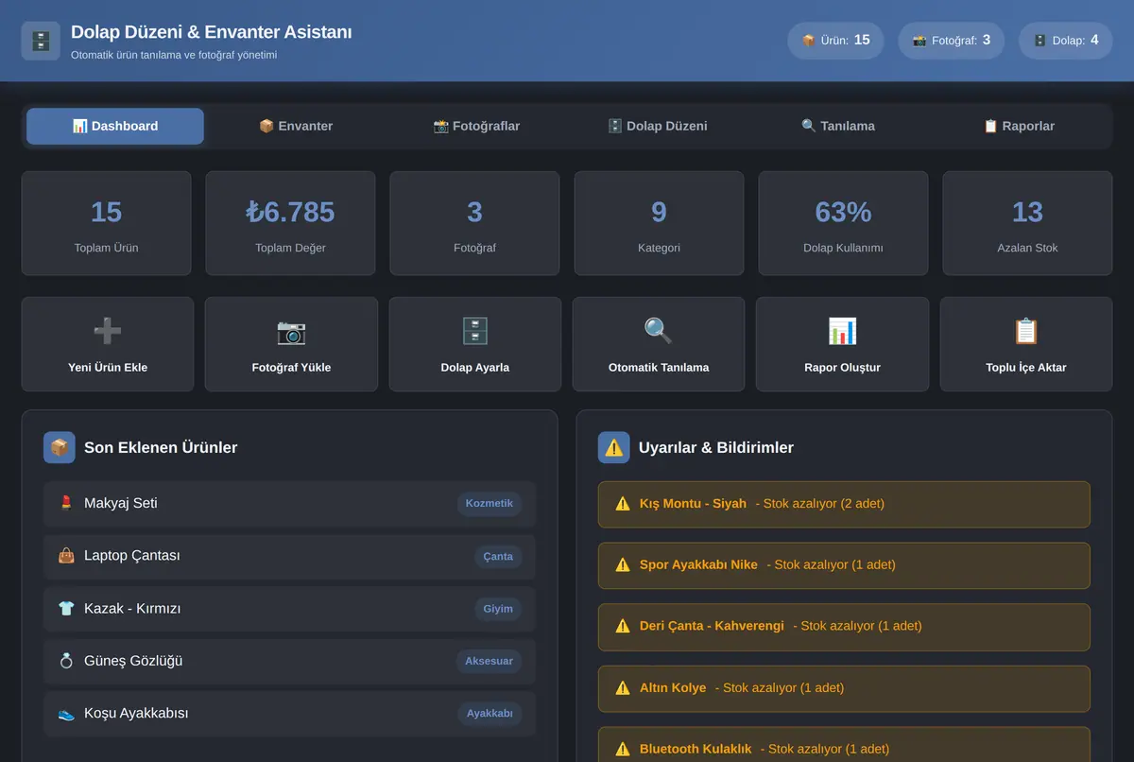Click the Ürün: 15 header badge
1134x762 pixels.
click(835, 41)
